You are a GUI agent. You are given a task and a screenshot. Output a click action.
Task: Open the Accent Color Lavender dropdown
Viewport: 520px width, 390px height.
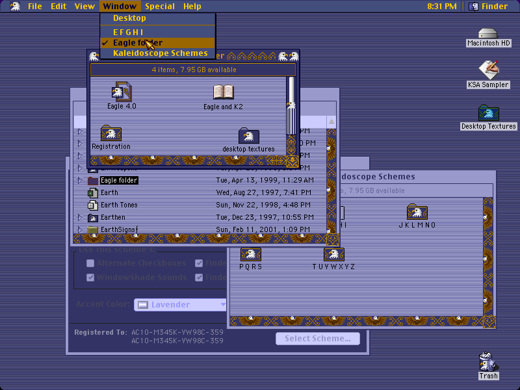(x=180, y=304)
